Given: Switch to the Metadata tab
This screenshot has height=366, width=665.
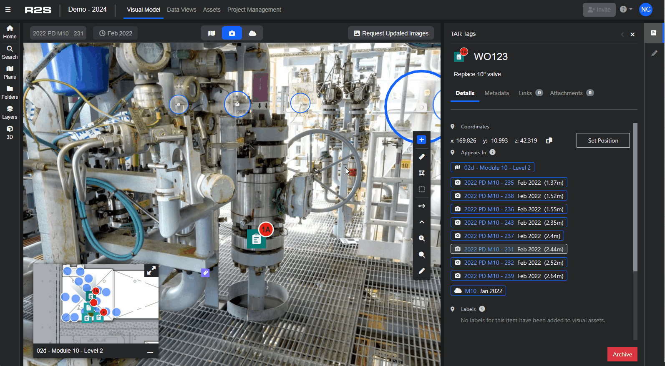Looking at the screenshot, I should [496, 93].
